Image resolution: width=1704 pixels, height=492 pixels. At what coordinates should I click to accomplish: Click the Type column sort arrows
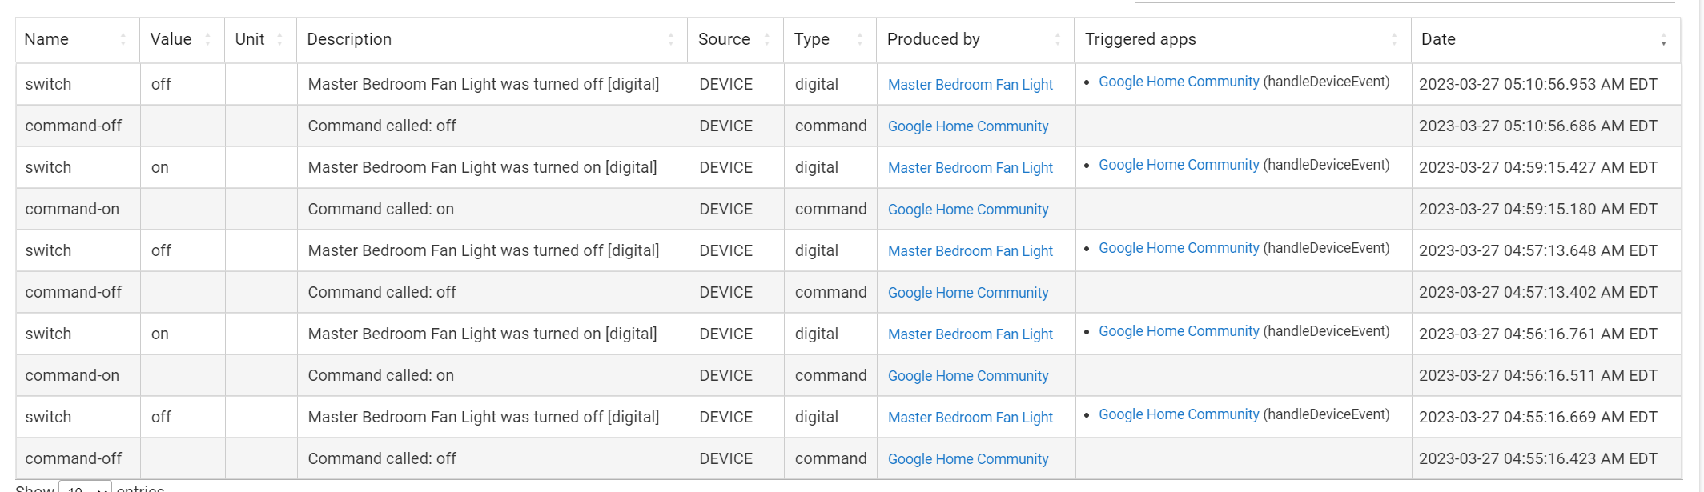coord(859,39)
